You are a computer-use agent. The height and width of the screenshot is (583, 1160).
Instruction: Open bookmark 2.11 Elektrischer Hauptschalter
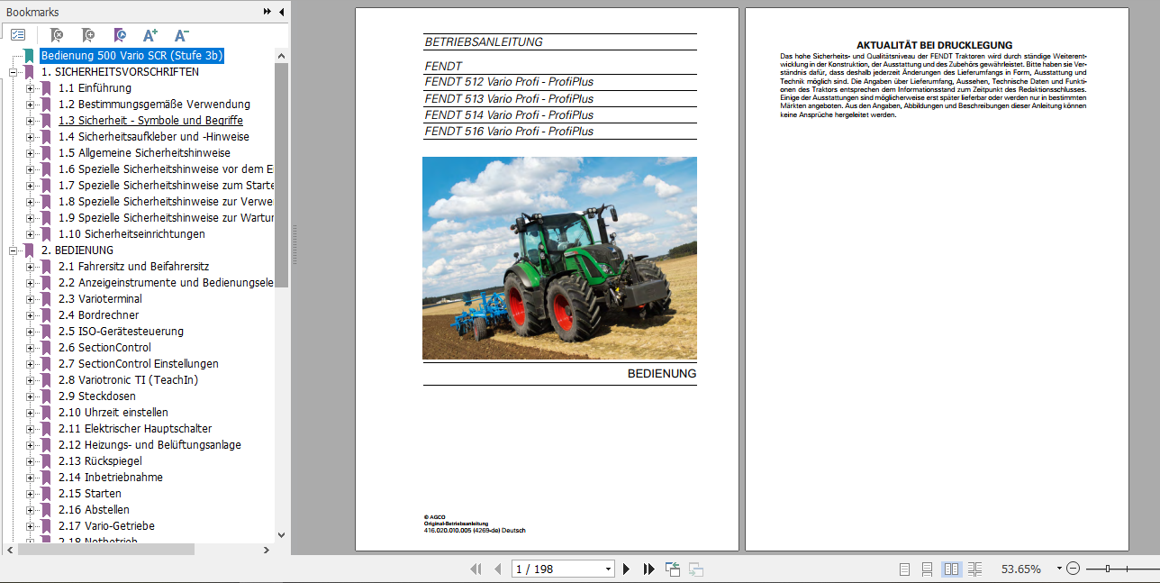(x=135, y=429)
